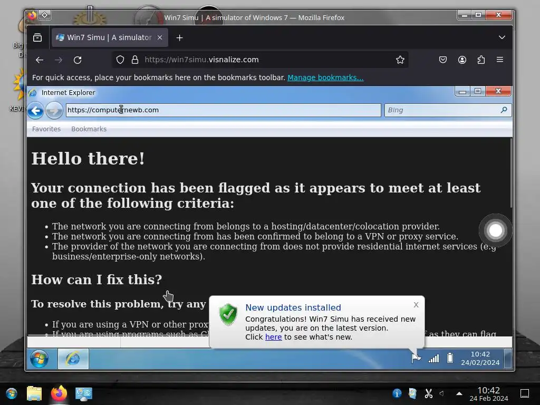The height and width of the screenshot is (405, 540).
Task: Click Internet Explorer address bar
Action: pos(224,110)
